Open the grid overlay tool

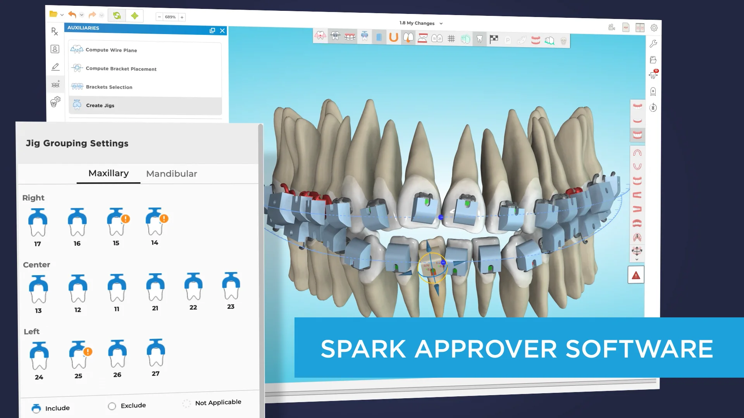click(451, 39)
